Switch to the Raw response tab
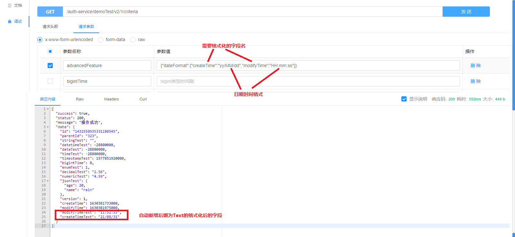The height and width of the screenshot is (237, 515). (x=80, y=99)
